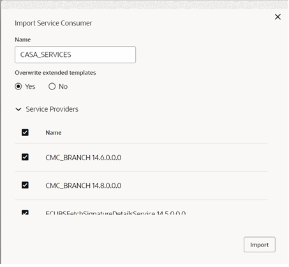Click the Name column header

click(54, 133)
